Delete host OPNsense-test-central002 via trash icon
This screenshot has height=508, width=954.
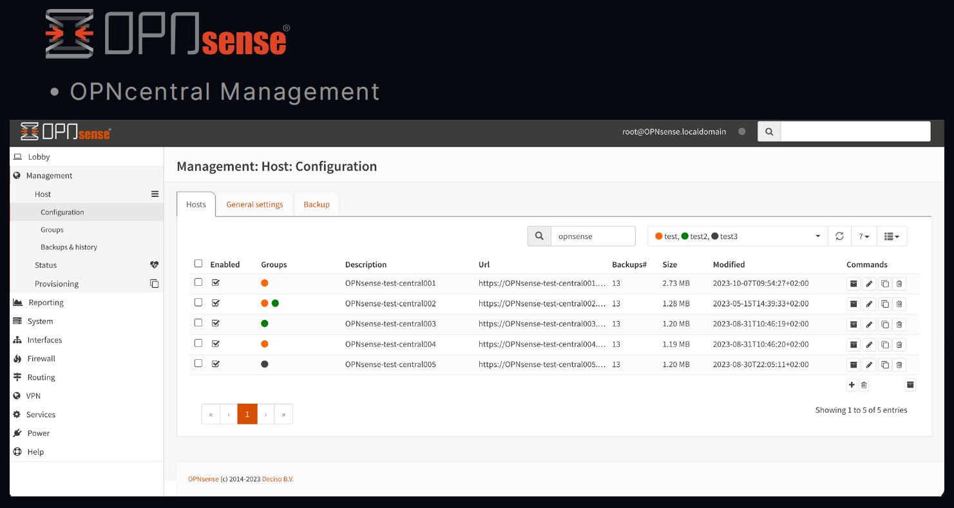[900, 304]
